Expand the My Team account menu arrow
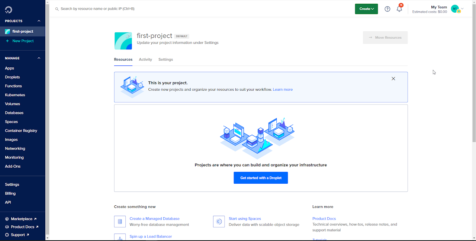476x241 pixels. coord(462,9)
